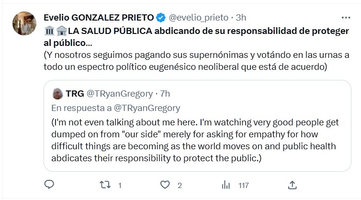Click the share upload arrow icon
361x200 pixels.
tap(292, 184)
